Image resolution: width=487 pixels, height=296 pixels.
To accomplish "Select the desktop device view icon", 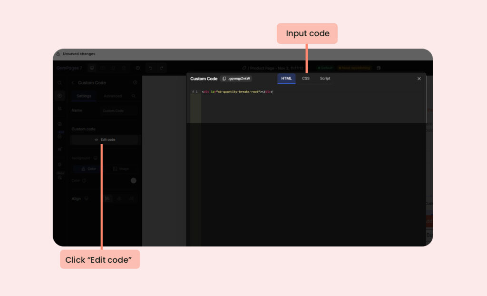I will point(92,68).
